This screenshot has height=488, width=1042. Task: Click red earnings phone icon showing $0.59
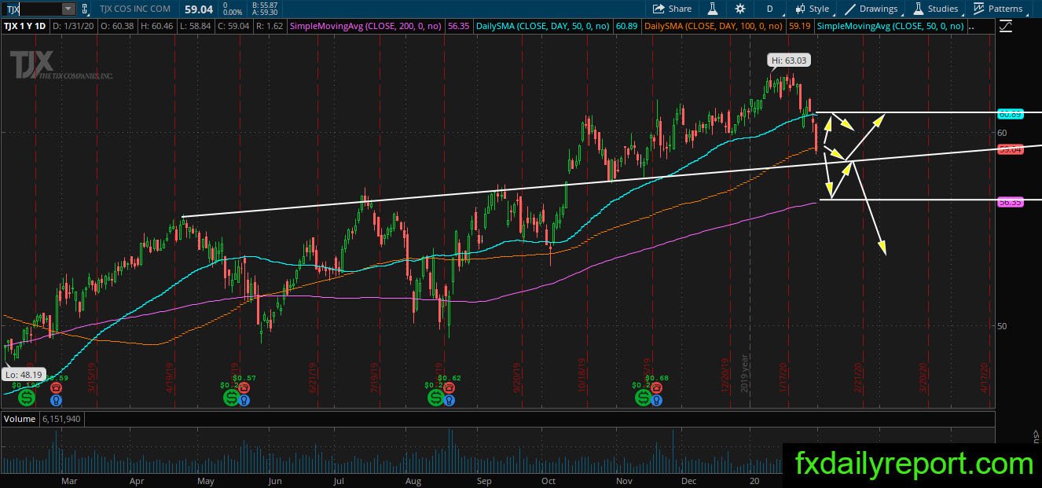click(x=56, y=388)
